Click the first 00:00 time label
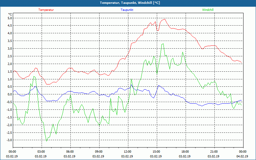This screenshot has width=256, height=160. [13, 152]
